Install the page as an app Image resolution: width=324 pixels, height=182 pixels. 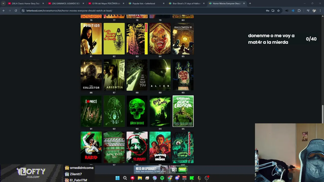273,11
